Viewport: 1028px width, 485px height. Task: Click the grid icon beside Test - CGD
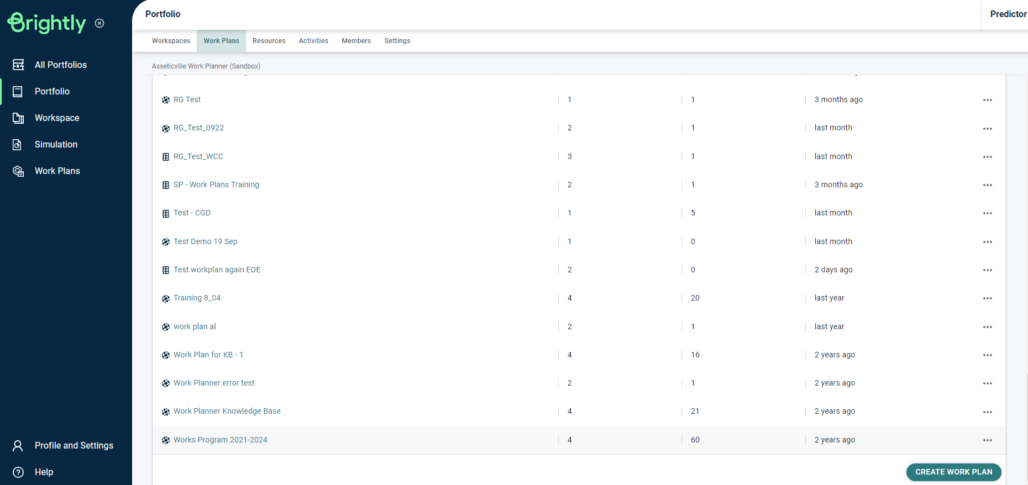coord(166,213)
